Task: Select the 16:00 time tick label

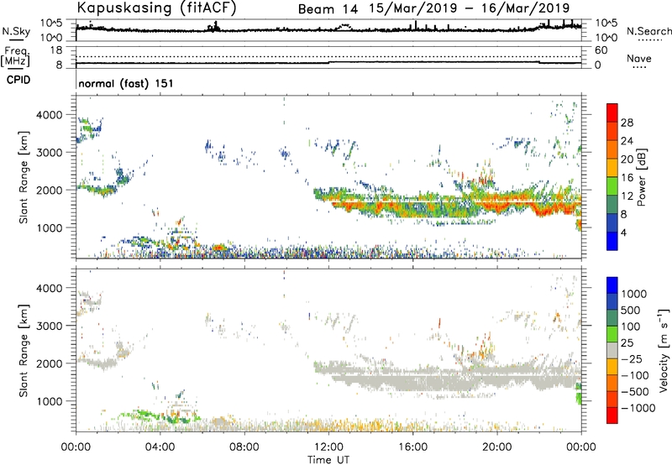Action: (412, 447)
